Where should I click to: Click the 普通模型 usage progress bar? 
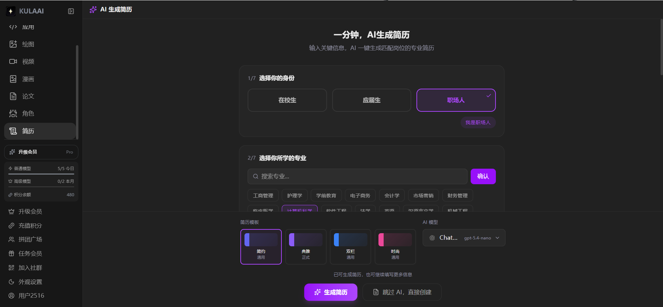pos(41,174)
